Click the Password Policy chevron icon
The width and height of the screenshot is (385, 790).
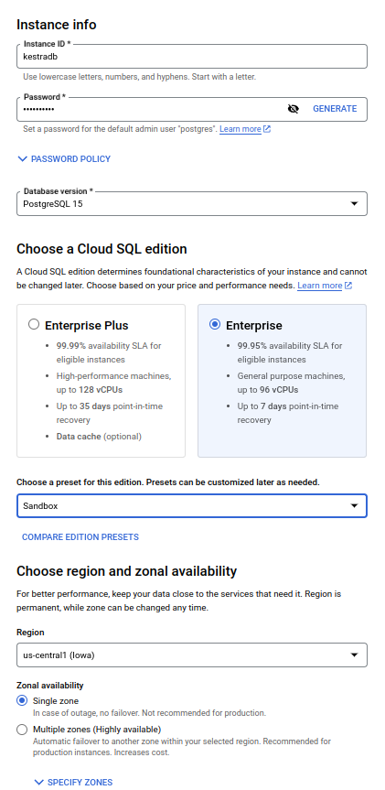pos(22,159)
